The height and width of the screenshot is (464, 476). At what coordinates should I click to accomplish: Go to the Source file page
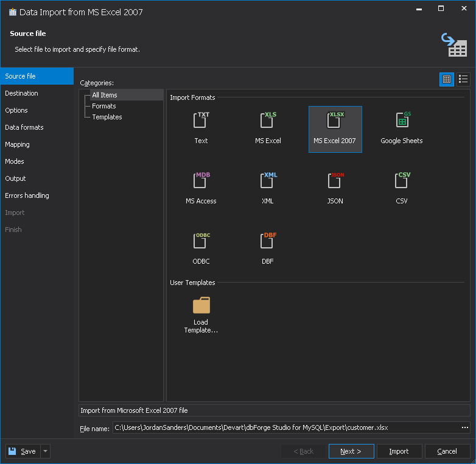[x=37, y=76]
